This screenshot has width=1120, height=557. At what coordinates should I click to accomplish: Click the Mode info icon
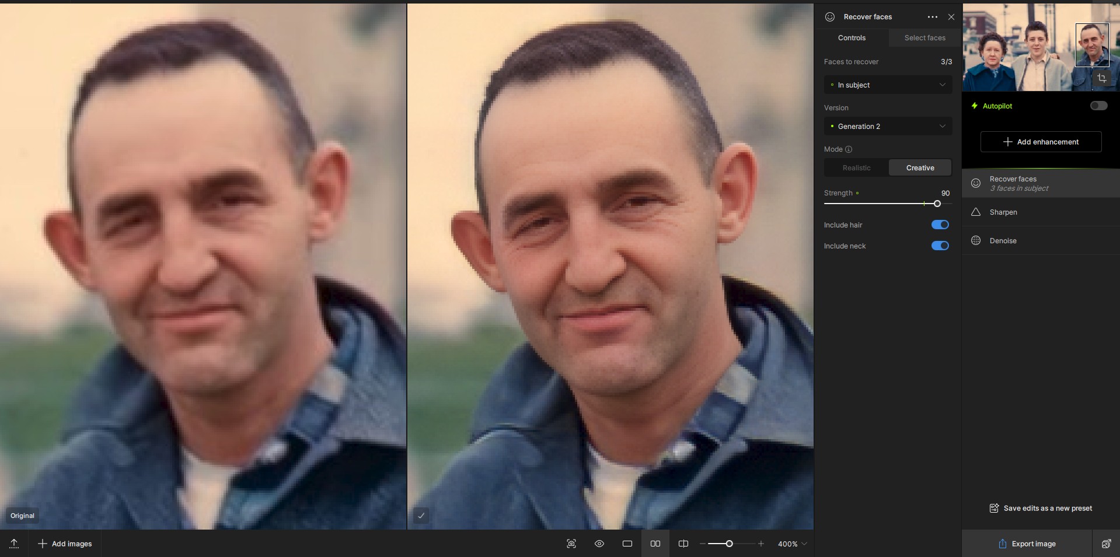[x=849, y=149]
